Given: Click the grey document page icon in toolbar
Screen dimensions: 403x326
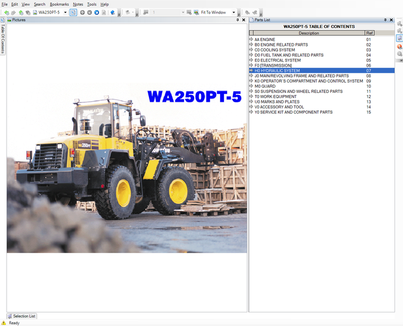Looking at the screenshot, I should 104,12.
